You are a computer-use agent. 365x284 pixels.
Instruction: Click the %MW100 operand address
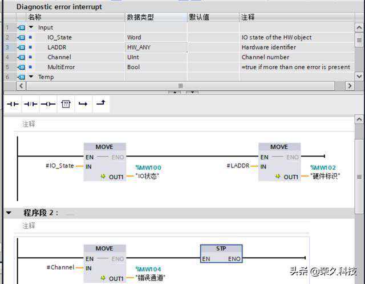(x=148, y=167)
